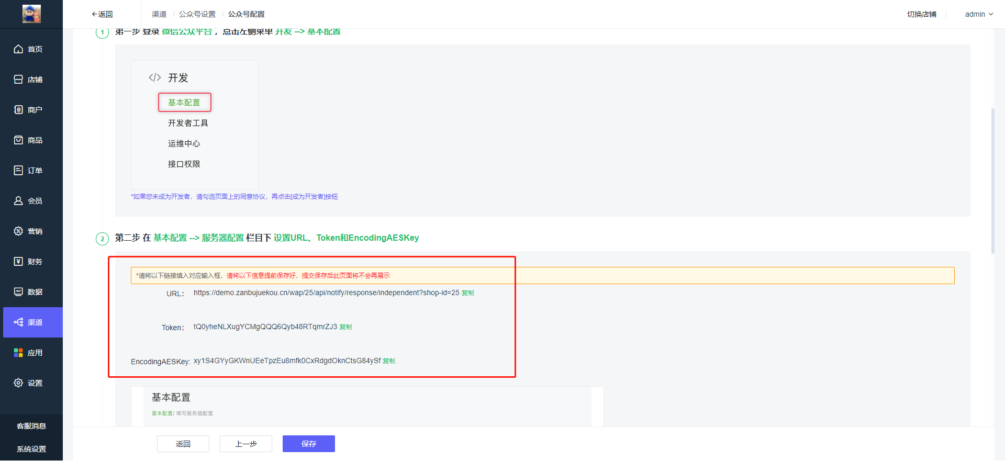
Task: Open the 订单 orders icon
Action: click(18, 171)
